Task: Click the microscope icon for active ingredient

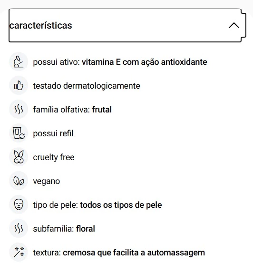Action: click(19, 61)
